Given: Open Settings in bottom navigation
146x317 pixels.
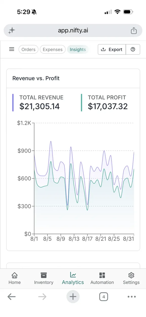Looking at the screenshot, I should [x=131, y=278].
